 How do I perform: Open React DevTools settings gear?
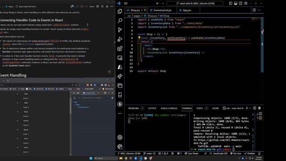[112, 98]
